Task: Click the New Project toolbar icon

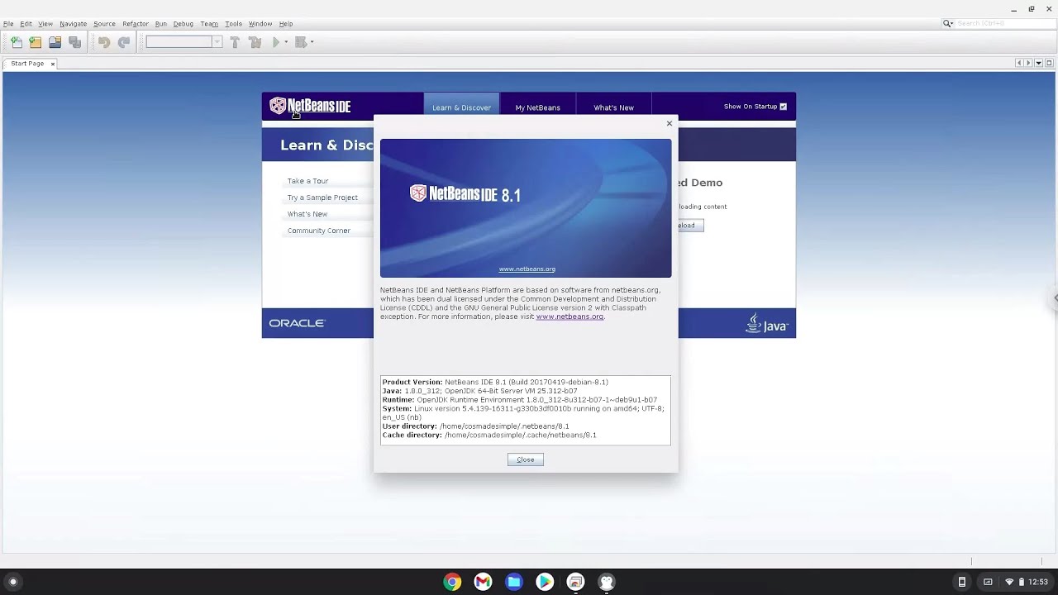Action: coord(35,42)
